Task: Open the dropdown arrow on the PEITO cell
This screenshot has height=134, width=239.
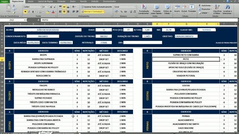Action: (221, 60)
